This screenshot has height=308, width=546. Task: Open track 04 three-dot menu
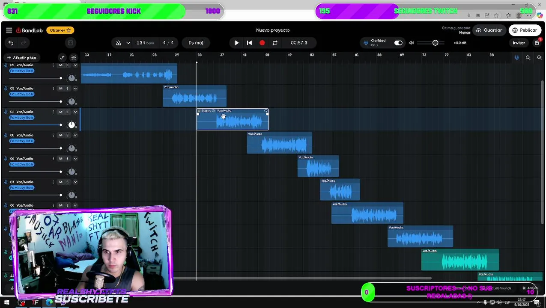click(x=54, y=112)
